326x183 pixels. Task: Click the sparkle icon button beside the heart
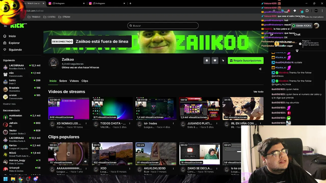pyautogui.click(x=223, y=60)
